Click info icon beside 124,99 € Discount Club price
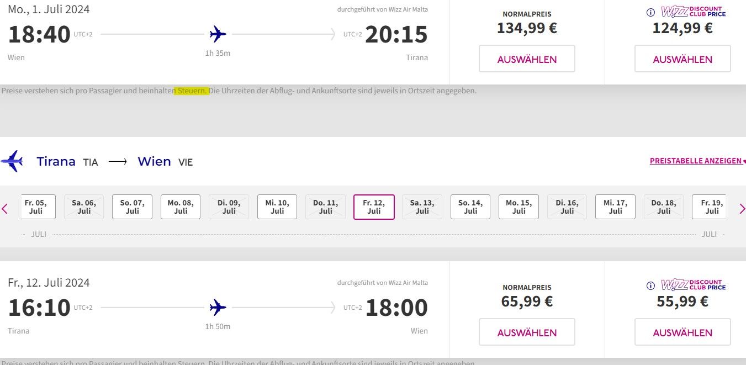The image size is (746, 365). (x=650, y=12)
